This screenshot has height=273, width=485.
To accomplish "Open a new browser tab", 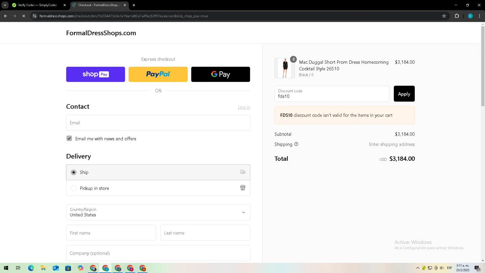I will [x=134, y=5].
